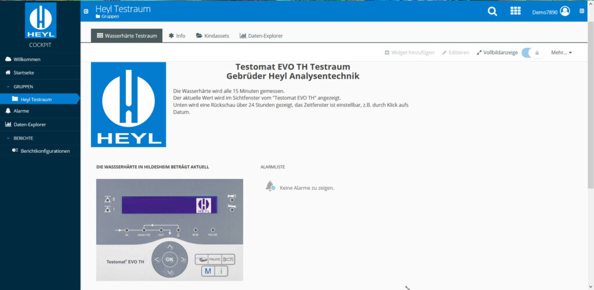
Task: Click 'Keine Alarme zu zeigen.' text
Action: [x=307, y=188]
